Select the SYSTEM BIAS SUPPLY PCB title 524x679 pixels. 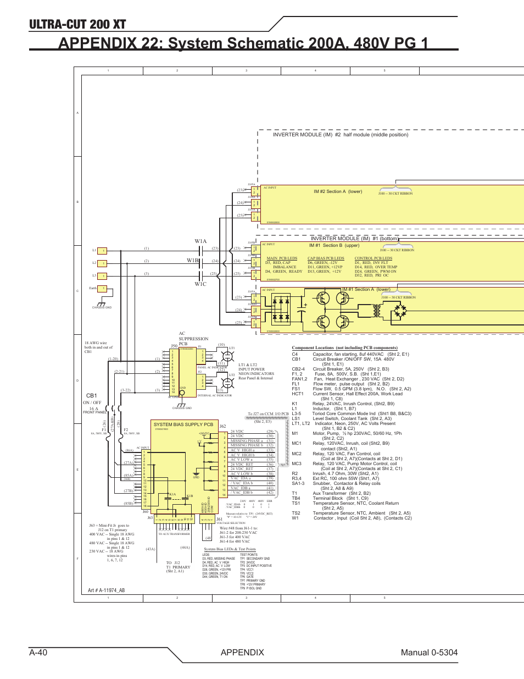pyautogui.click(x=183, y=424)
